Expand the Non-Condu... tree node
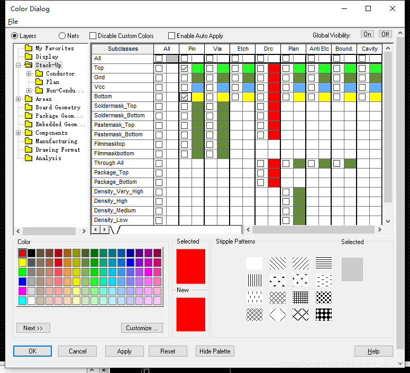 [x=29, y=90]
